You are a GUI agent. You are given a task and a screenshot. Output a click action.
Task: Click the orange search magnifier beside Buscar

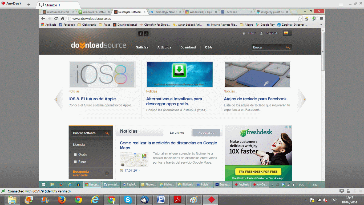point(288,47)
